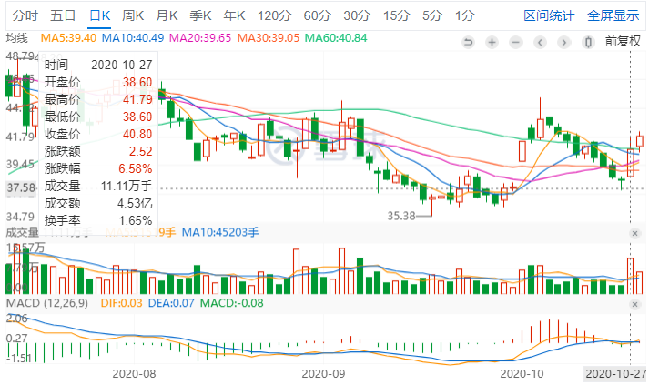Click 全屏显示 to show fullscreen

[x=613, y=16]
